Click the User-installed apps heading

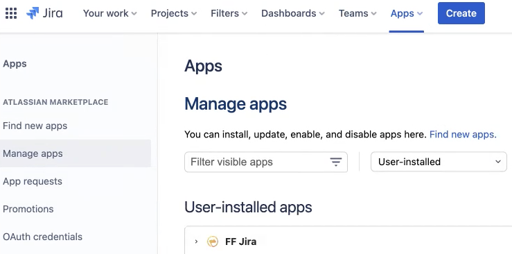tap(248, 207)
